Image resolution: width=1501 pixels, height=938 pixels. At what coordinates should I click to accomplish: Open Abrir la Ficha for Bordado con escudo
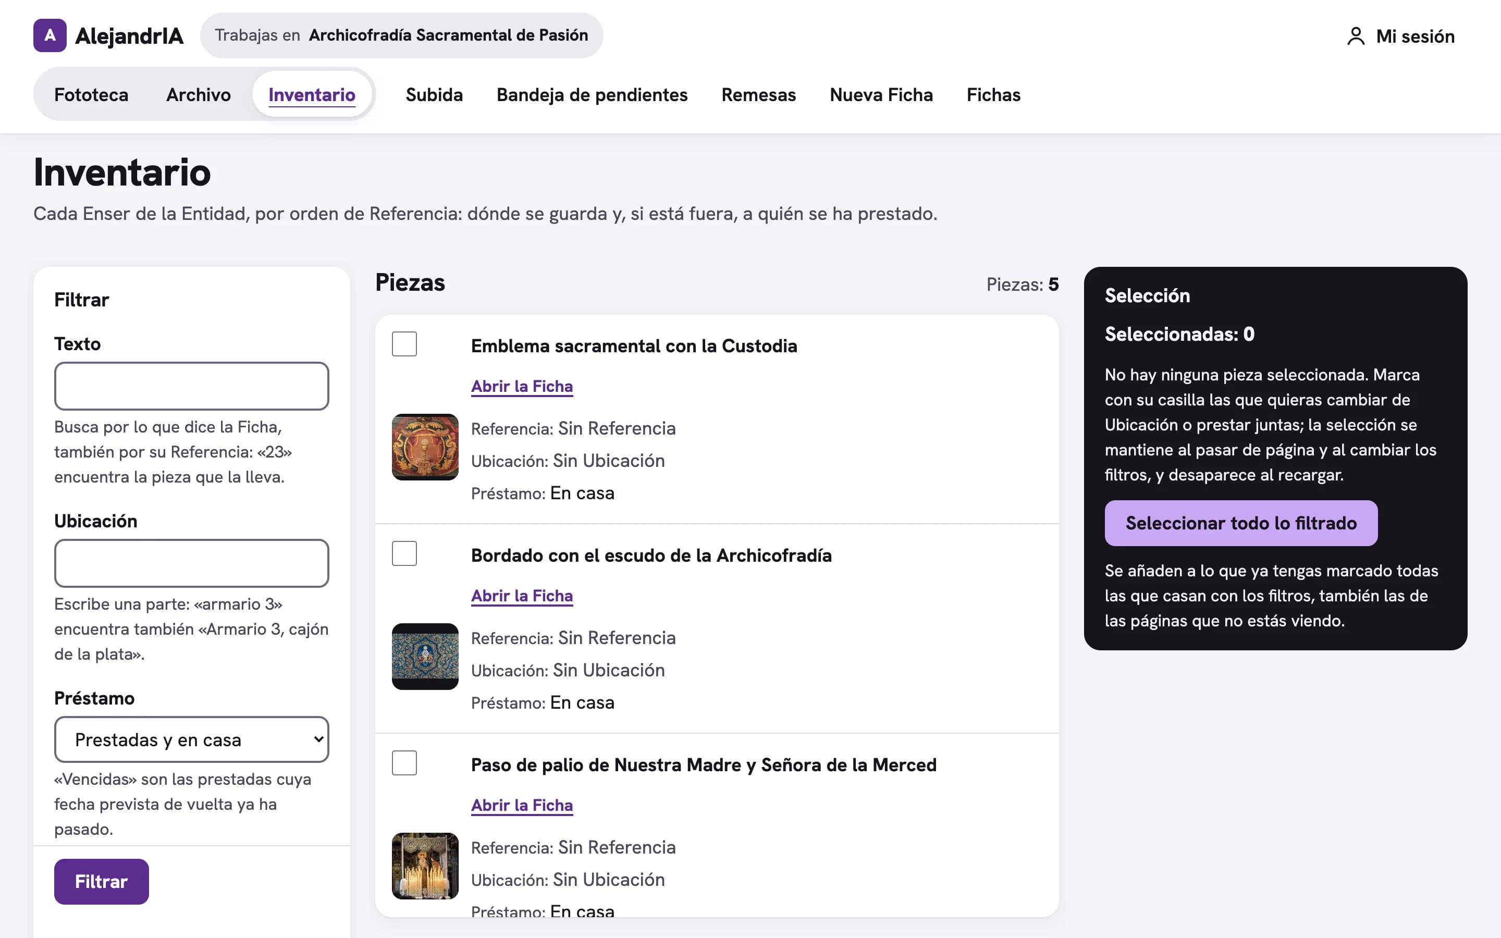pos(522,596)
